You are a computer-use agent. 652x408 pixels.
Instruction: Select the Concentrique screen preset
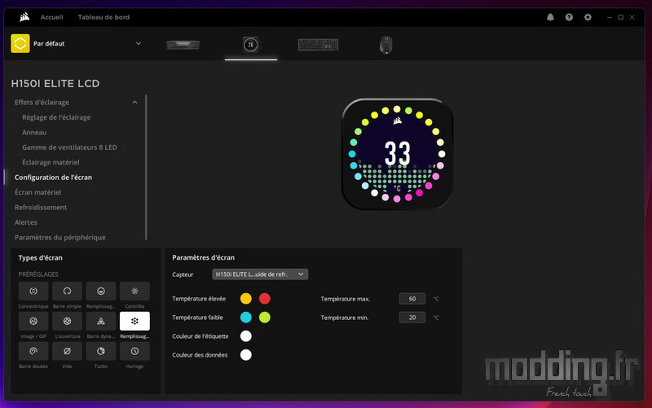(x=33, y=292)
